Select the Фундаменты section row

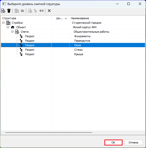click(73, 36)
